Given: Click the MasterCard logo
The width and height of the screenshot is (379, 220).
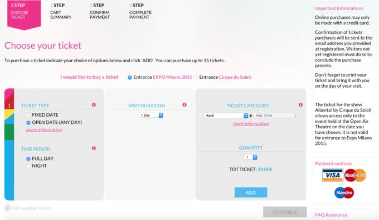Looking at the screenshot, I should pyautogui.click(x=355, y=175).
